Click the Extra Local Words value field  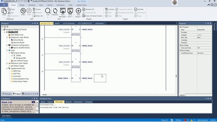coord(204,48)
